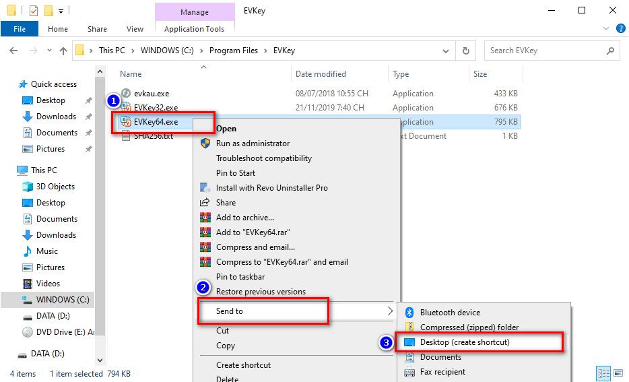The height and width of the screenshot is (382, 629).
Task: Sort by Date modified column header
Action: click(x=321, y=74)
